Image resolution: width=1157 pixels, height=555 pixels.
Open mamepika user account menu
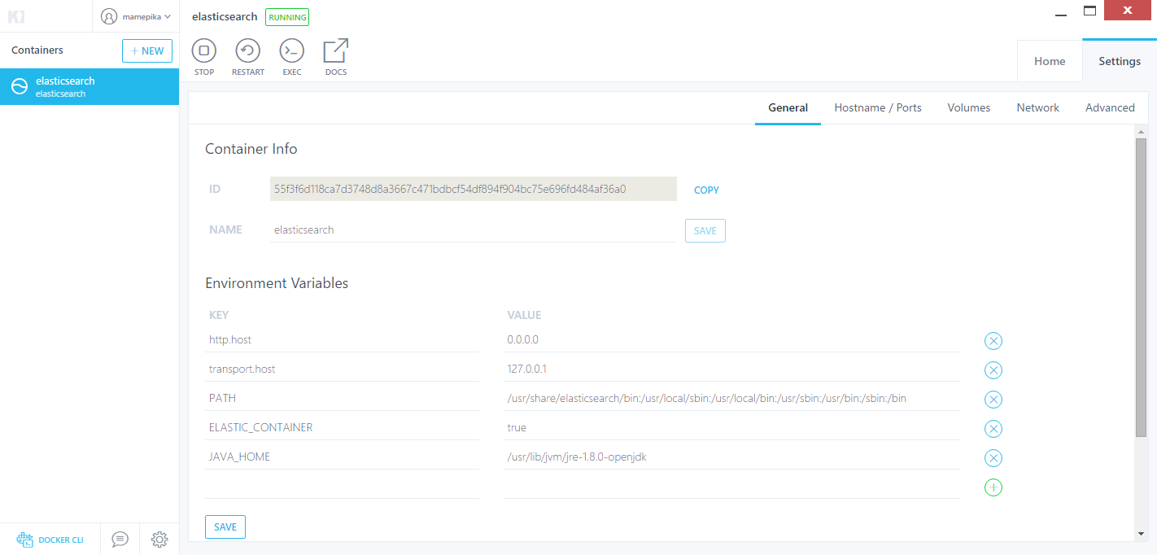[x=136, y=16]
